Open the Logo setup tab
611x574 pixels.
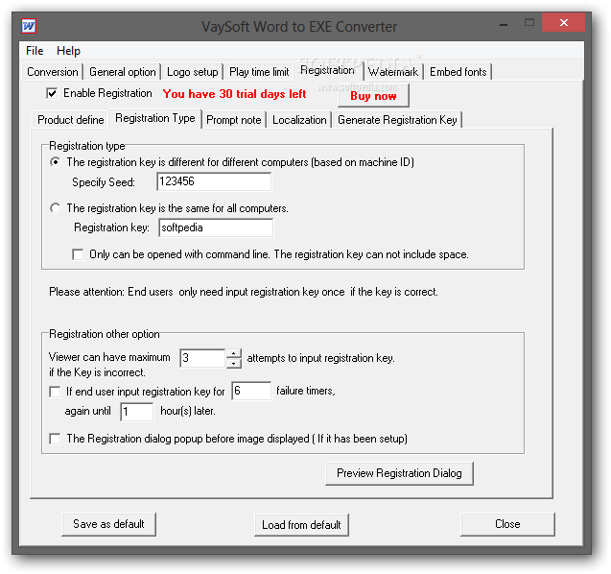[x=192, y=72]
